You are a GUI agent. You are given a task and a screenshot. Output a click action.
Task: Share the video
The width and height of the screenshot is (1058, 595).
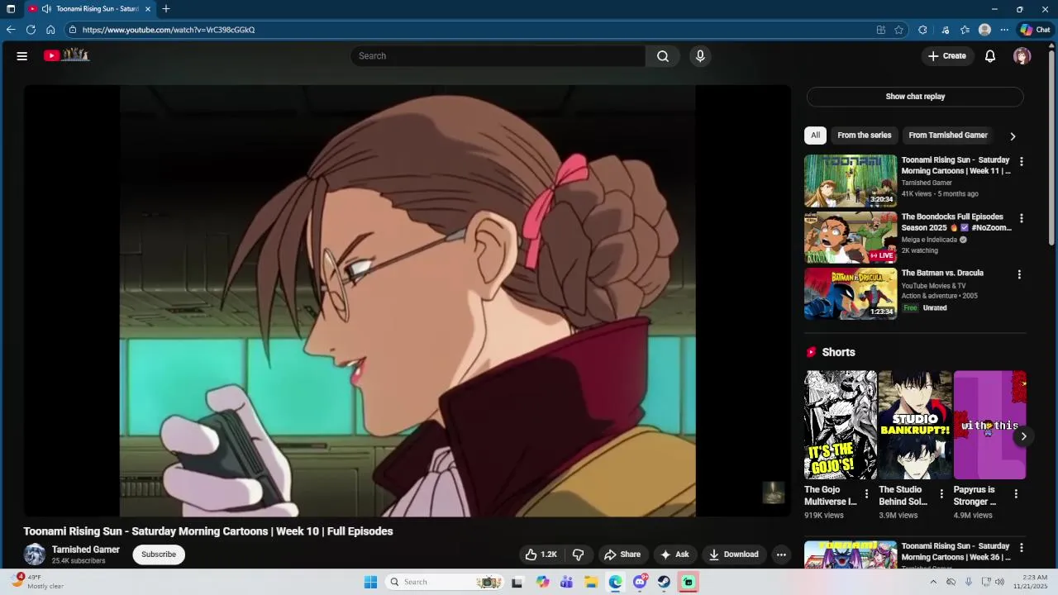coord(622,555)
